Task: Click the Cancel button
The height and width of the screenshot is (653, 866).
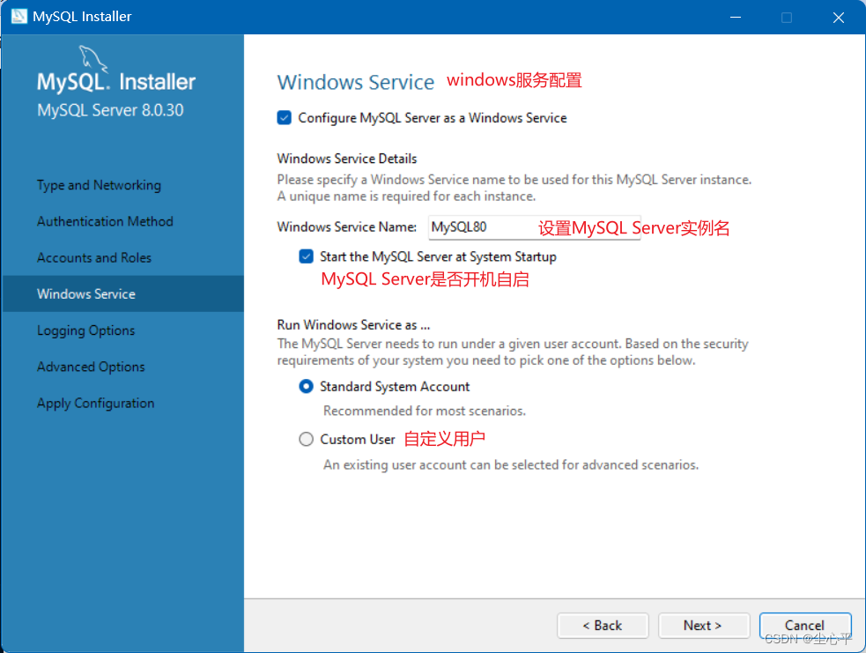Action: coord(804,626)
